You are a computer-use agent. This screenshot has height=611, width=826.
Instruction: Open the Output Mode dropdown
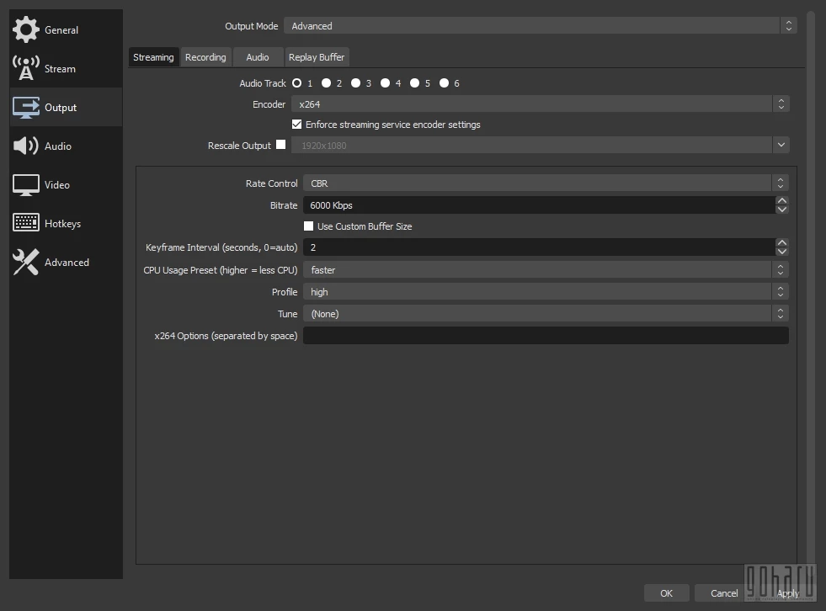pos(540,26)
